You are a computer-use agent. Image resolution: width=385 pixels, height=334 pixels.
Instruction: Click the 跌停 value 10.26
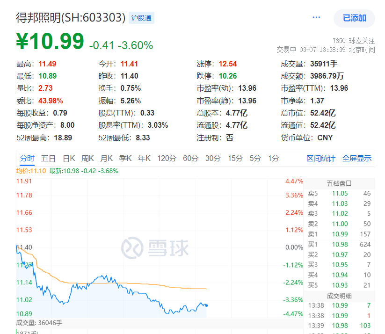(x=228, y=76)
